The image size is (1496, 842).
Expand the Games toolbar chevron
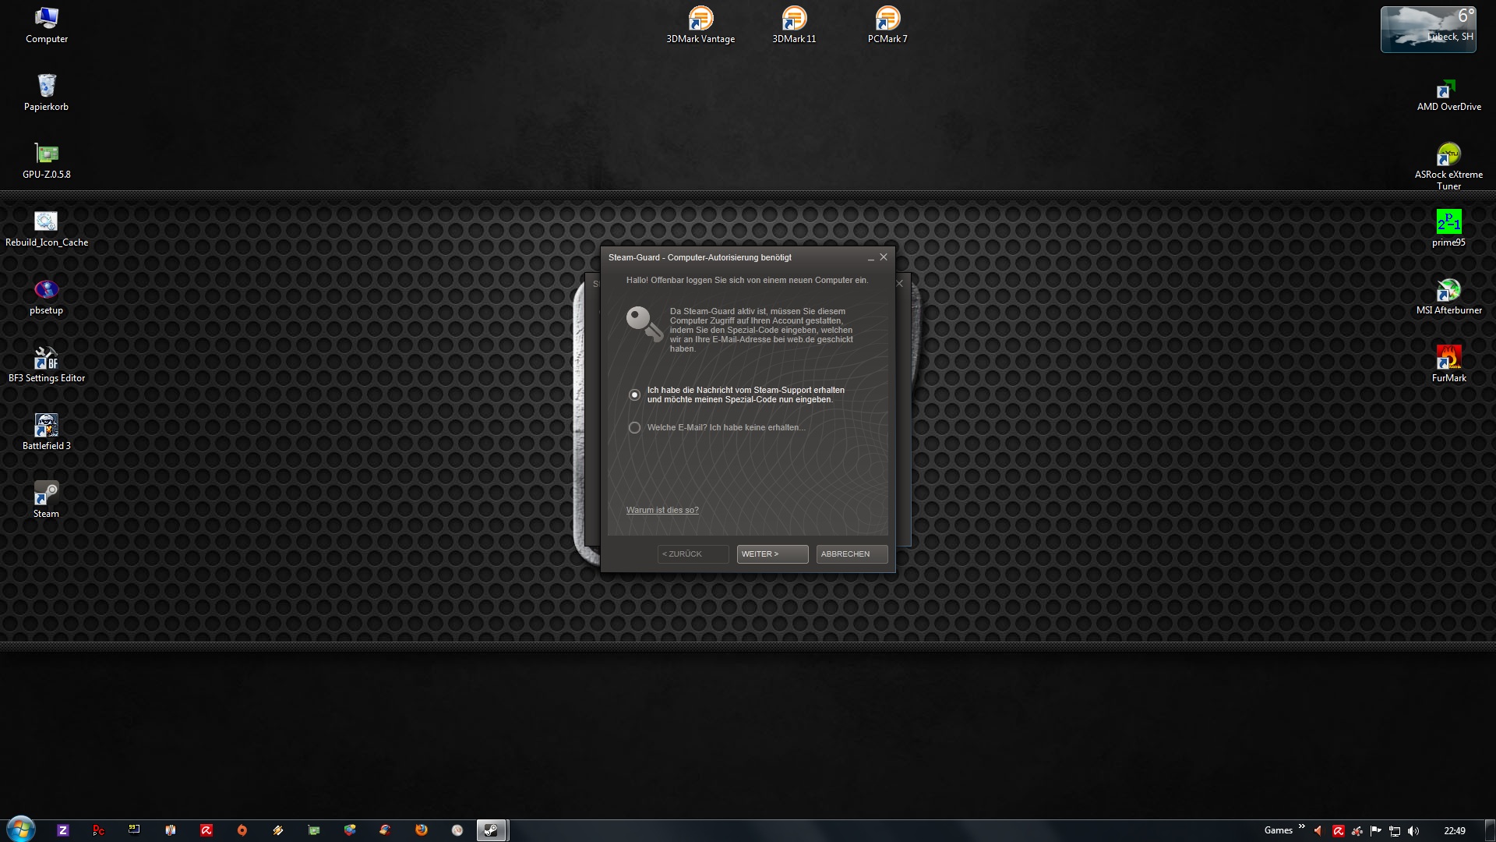(1301, 826)
